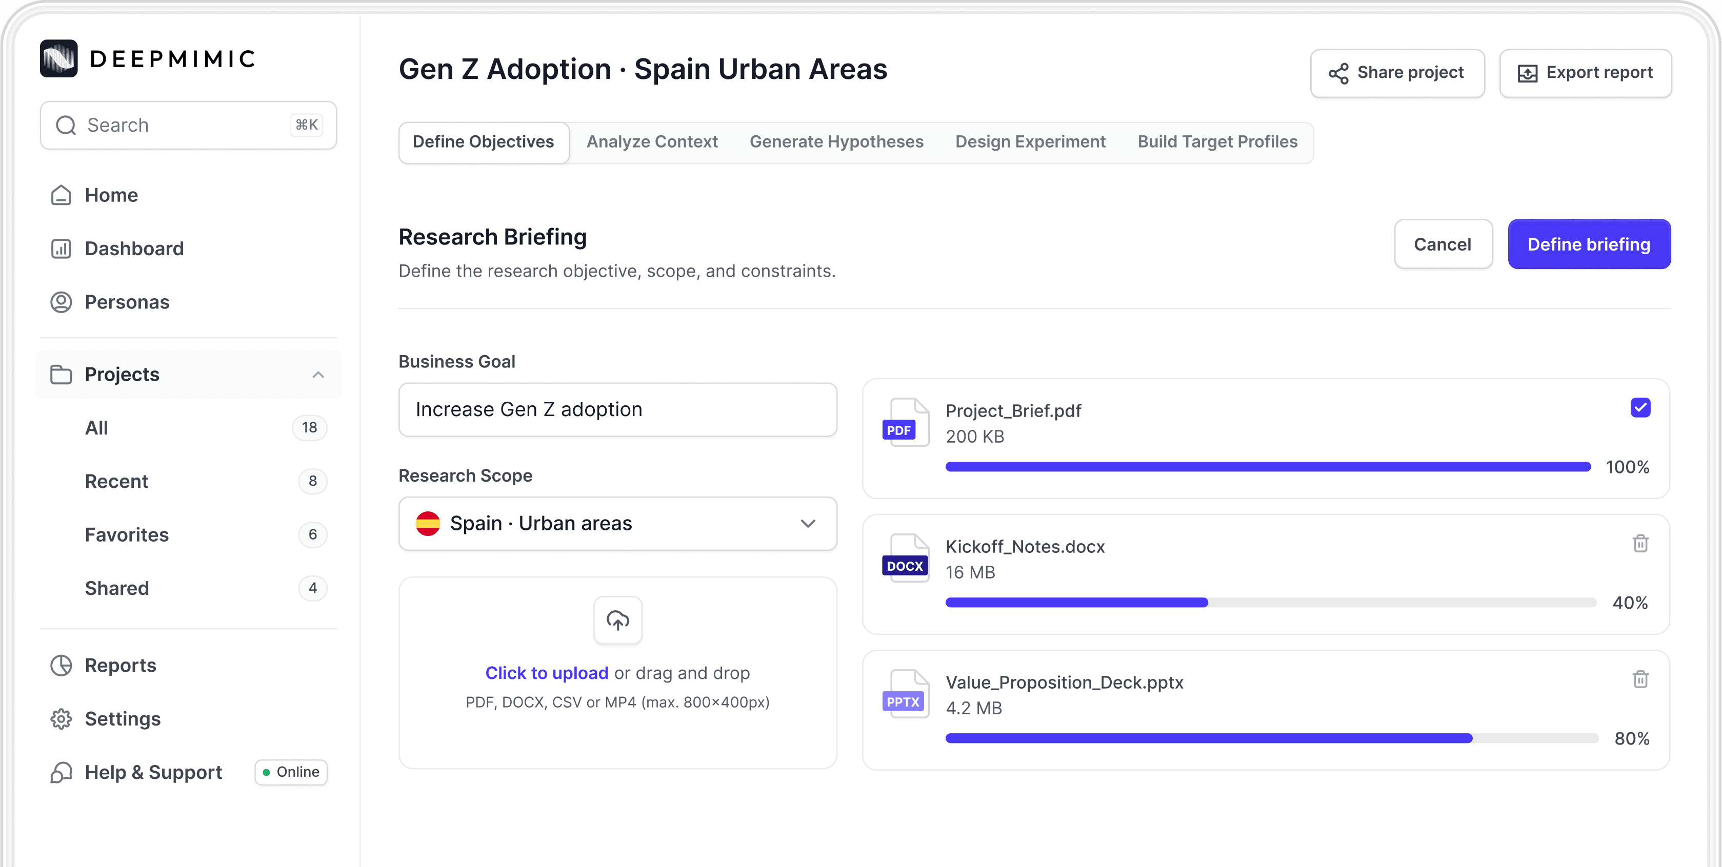Open the Personas page
1722x867 pixels.
[x=126, y=302]
